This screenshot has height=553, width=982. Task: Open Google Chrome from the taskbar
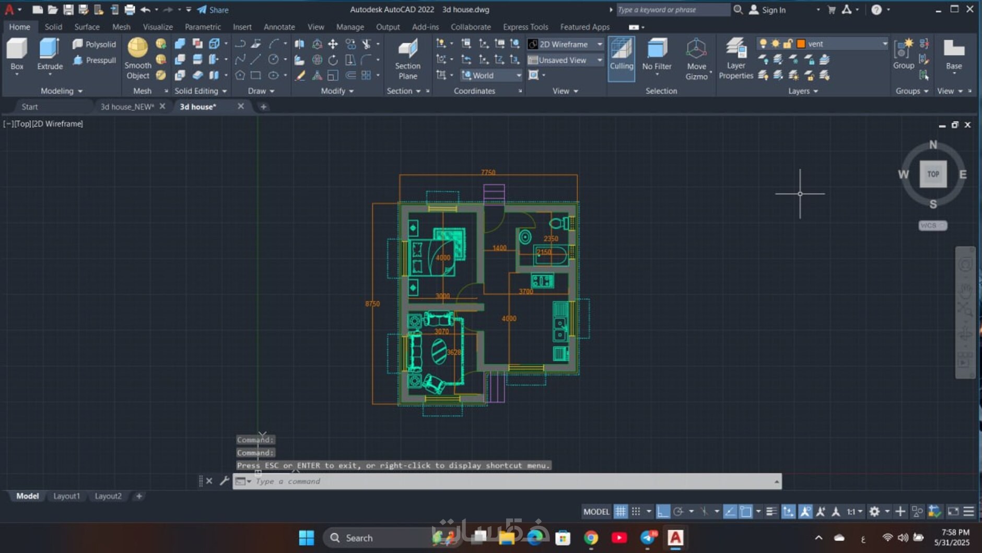pos(591,538)
